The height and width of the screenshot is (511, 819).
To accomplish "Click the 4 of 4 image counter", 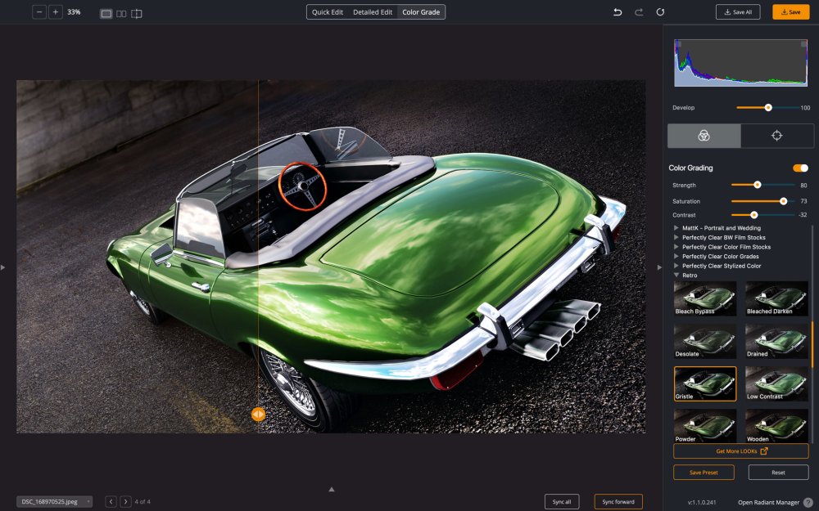I will tap(143, 502).
